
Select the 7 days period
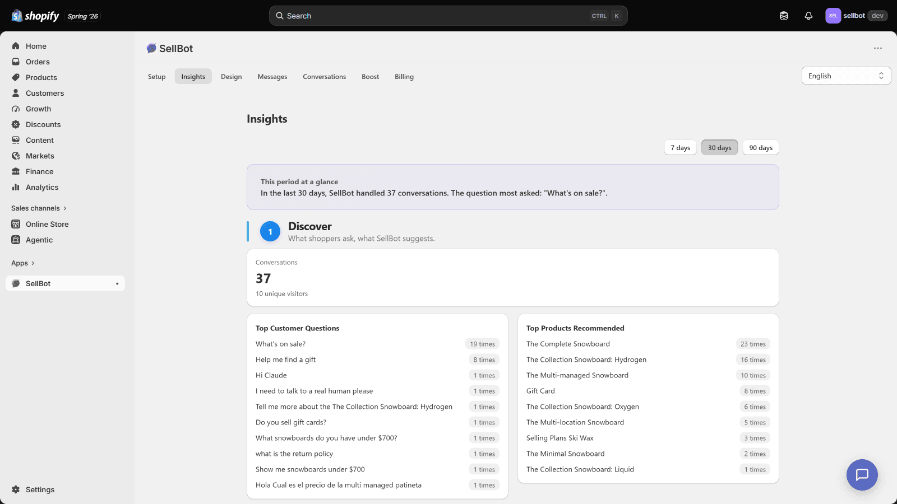[x=680, y=147]
